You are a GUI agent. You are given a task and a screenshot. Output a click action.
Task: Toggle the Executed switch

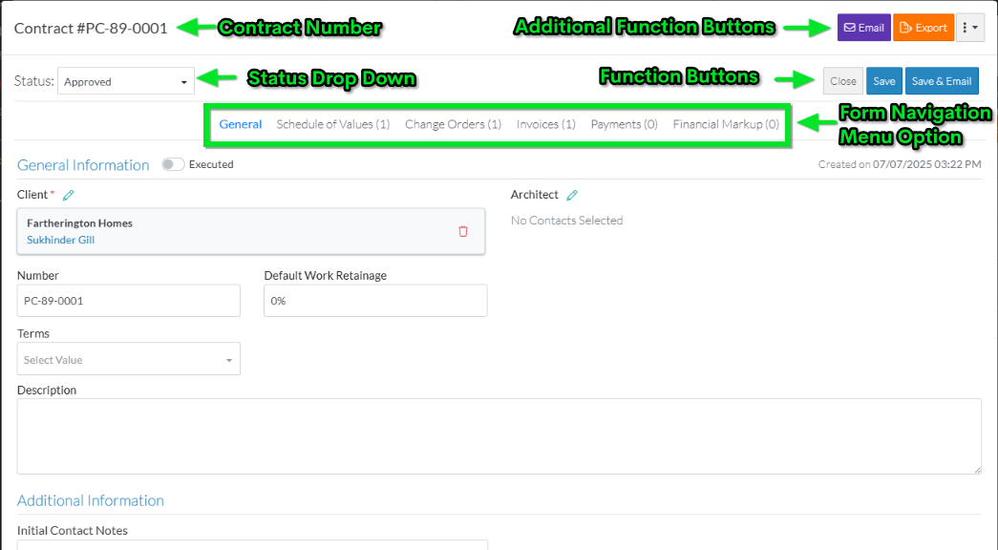click(173, 164)
